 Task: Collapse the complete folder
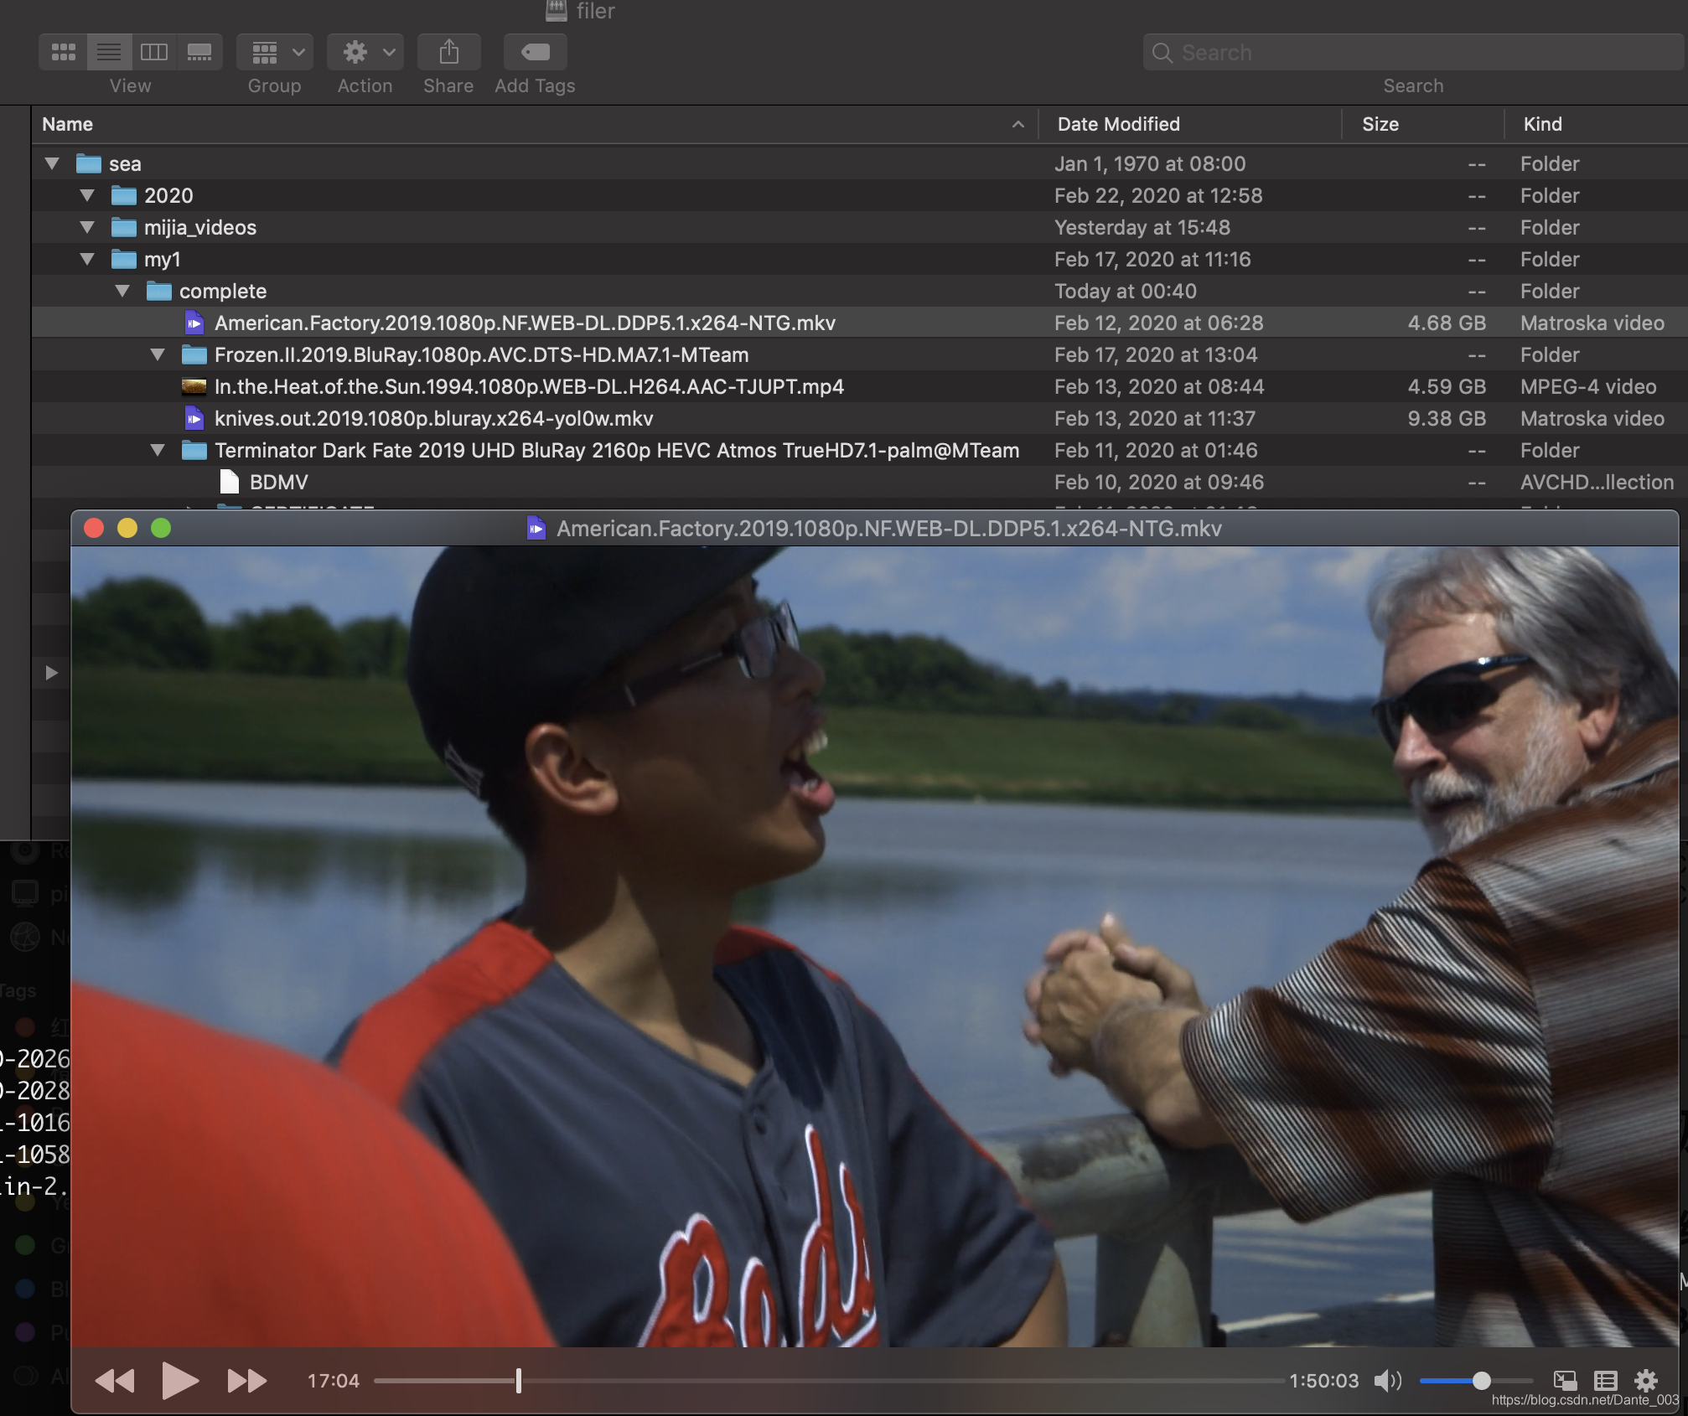click(x=122, y=291)
